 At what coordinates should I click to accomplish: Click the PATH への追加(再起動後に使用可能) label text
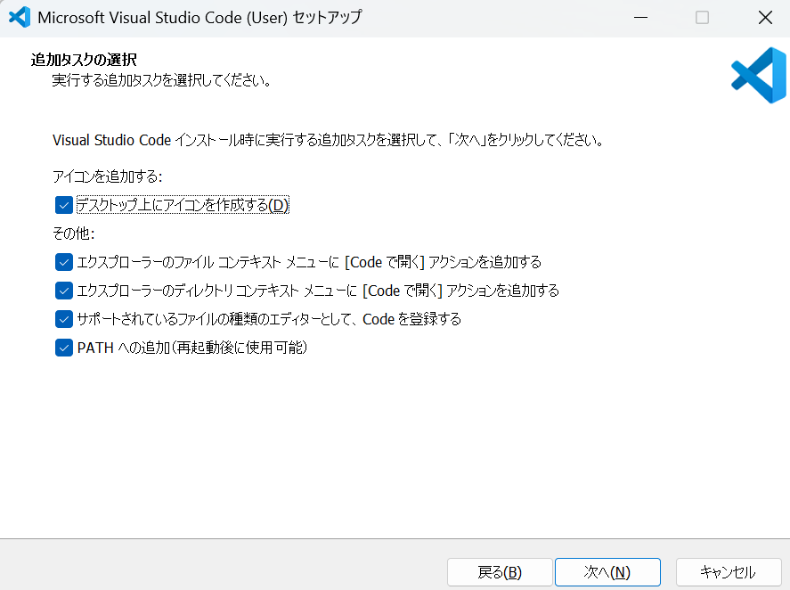(192, 348)
